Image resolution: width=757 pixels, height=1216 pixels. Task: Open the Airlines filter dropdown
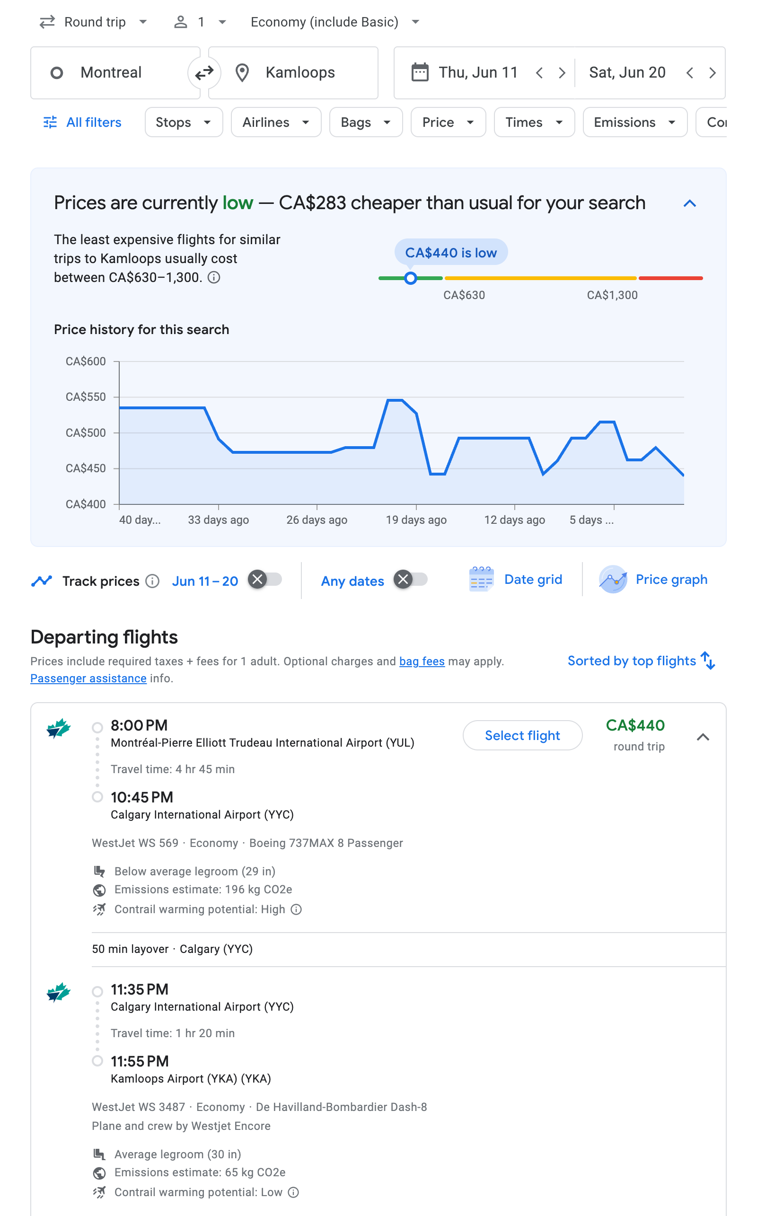(x=275, y=122)
